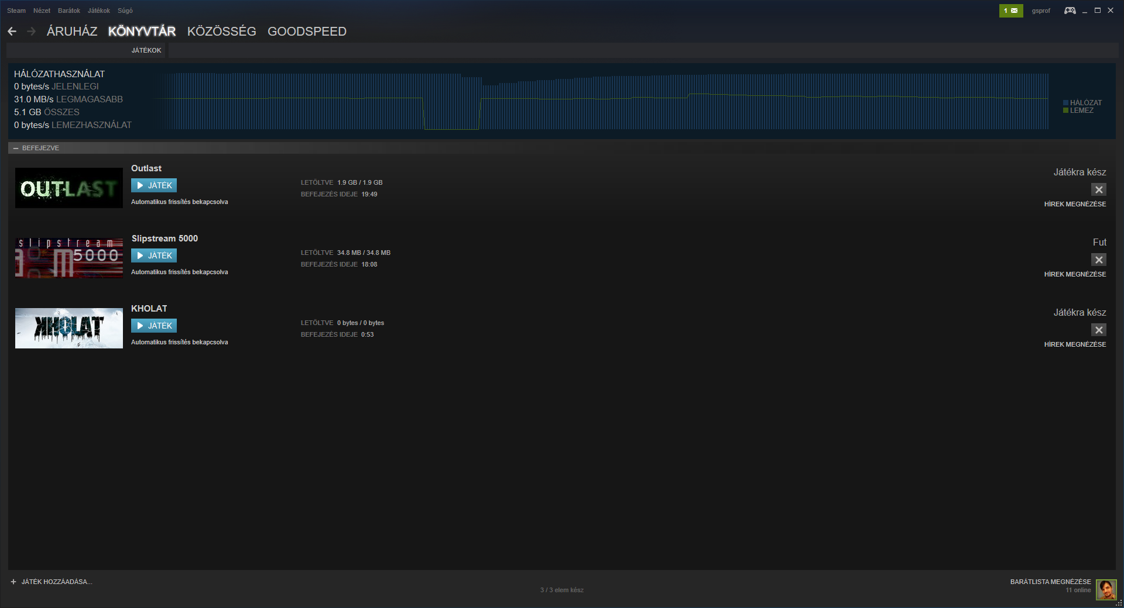Open the Steam menu
1124x608 pixels.
(16, 11)
